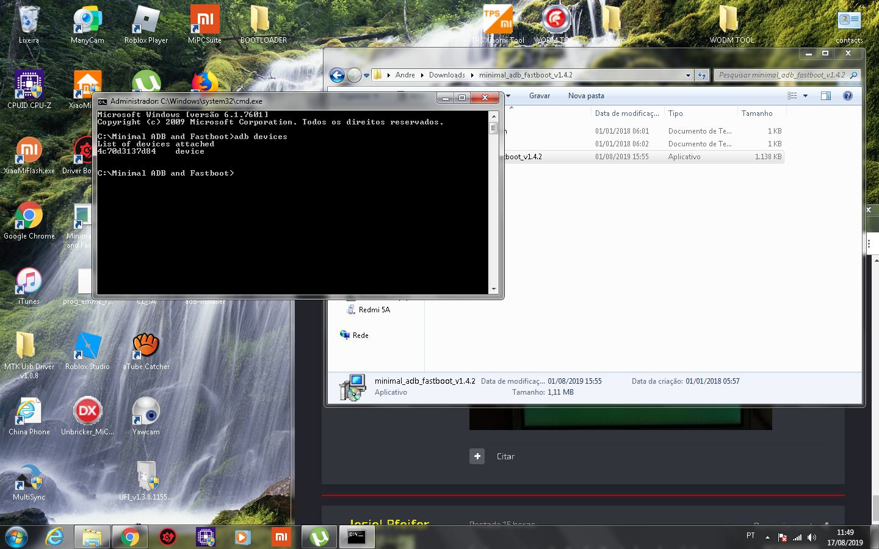879x549 pixels.
Task: Launch Unbricker_MiC desktop shortcut
Action: [87, 416]
